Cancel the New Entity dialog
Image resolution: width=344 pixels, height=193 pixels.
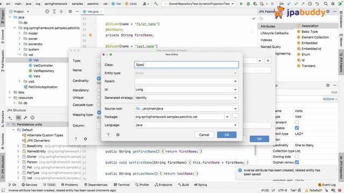(204, 135)
